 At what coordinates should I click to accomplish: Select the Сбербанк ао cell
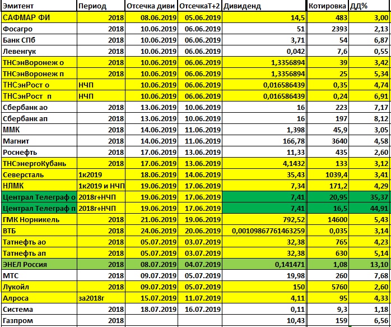pyautogui.click(x=39, y=107)
